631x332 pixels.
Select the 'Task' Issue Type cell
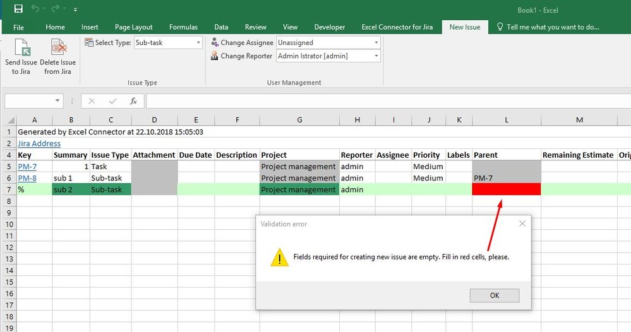(x=111, y=167)
